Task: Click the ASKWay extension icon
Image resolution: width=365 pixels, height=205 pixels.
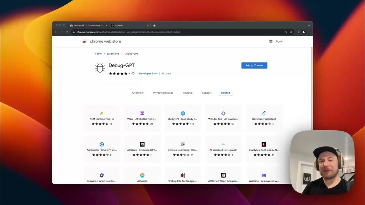Action: 142,144
